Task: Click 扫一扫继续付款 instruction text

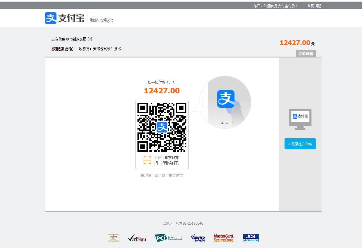Action: click(x=167, y=163)
